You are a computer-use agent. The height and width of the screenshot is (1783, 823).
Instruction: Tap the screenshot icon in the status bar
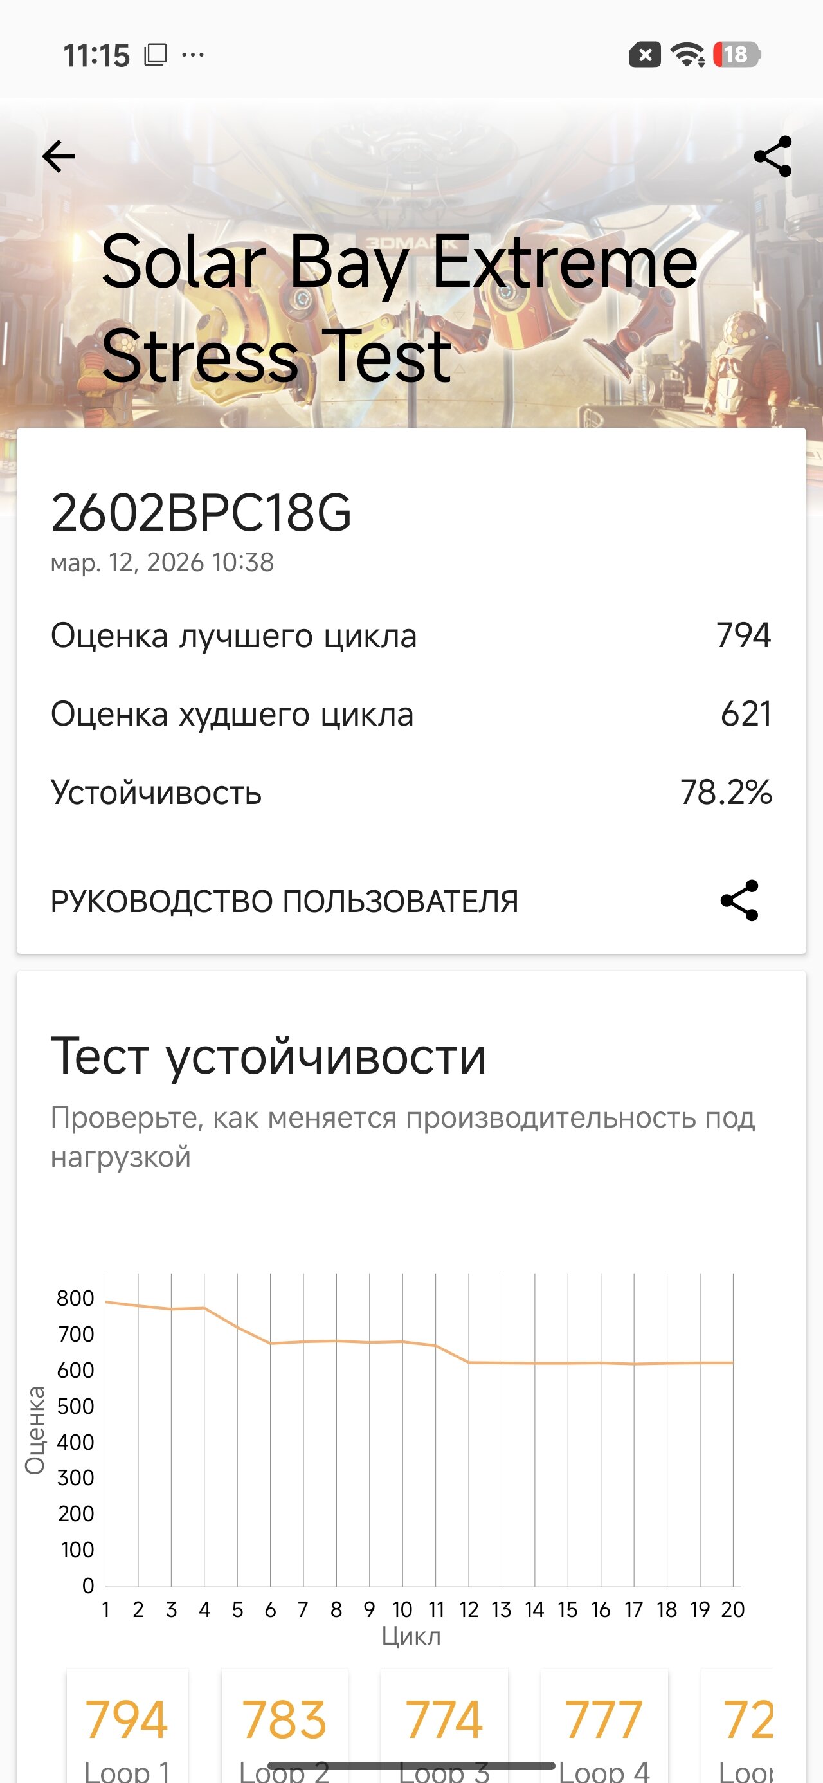coord(156,55)
